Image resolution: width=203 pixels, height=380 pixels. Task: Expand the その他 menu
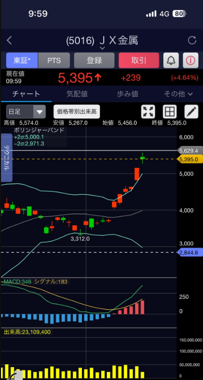pyautogui.click(x=178, y=94)
